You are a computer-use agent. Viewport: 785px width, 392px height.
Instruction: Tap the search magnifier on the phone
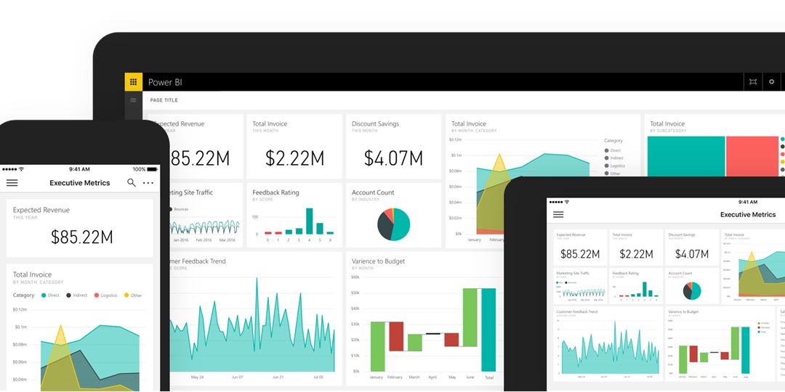(132, 183)
